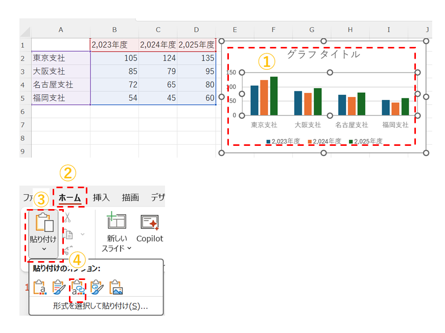445x333 pixels.
Task: Expand the copy button's dropdown arrow
Action: tap(82, 234)
